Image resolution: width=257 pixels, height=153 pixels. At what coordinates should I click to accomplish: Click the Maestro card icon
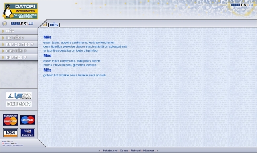click(x=28, y=120)
